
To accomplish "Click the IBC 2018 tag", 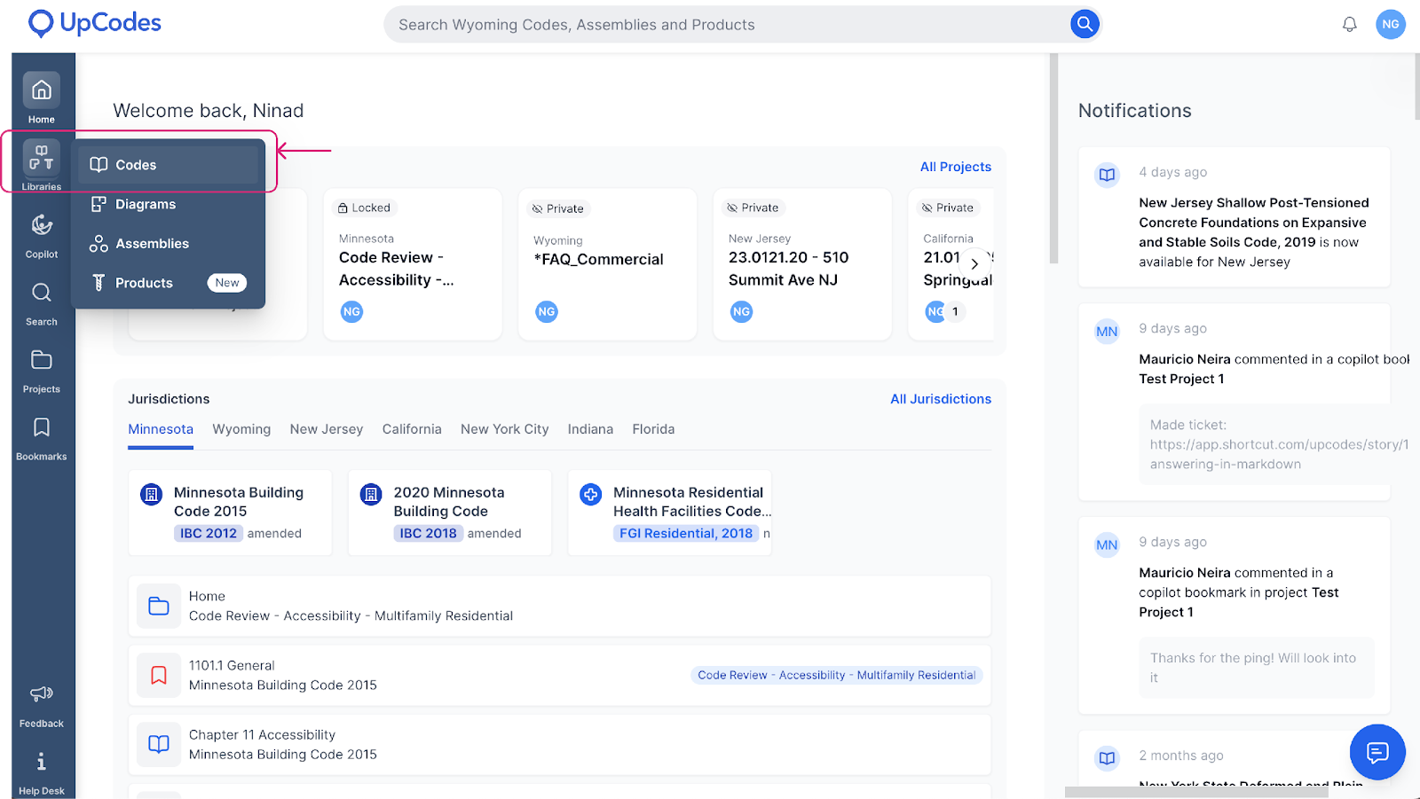I will tap(428, 533).
